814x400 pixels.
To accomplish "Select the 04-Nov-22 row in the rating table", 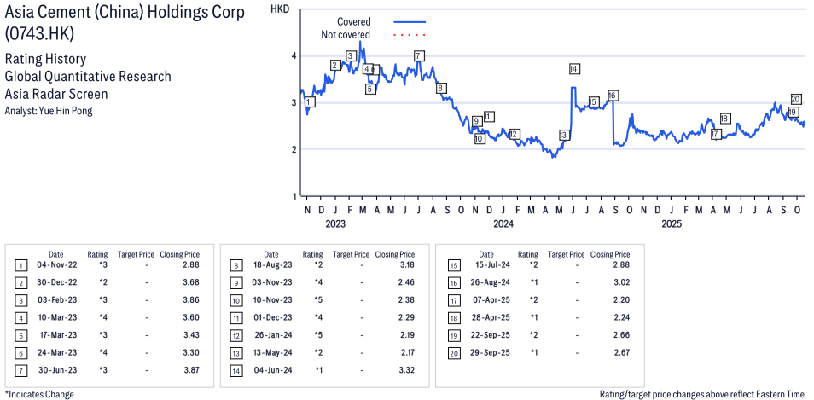I will [x=110, y=267].
